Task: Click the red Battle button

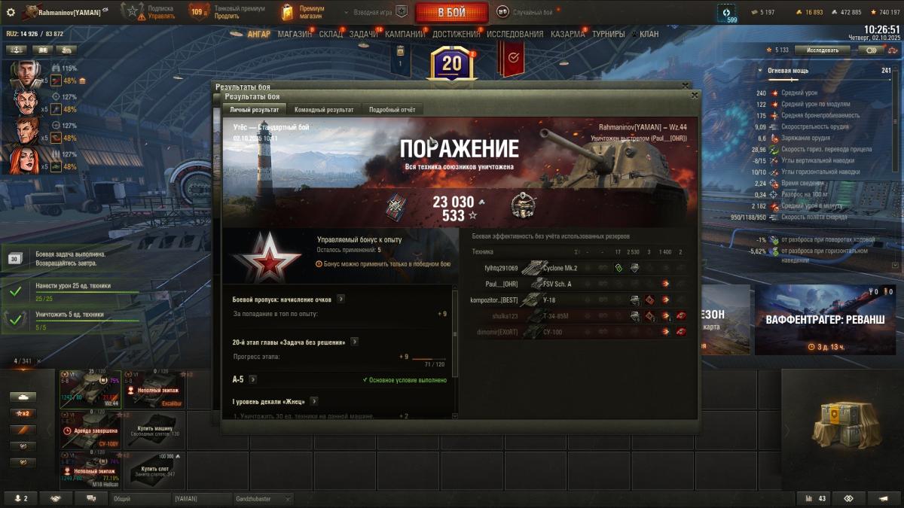Action: click(x=451, y=12)
